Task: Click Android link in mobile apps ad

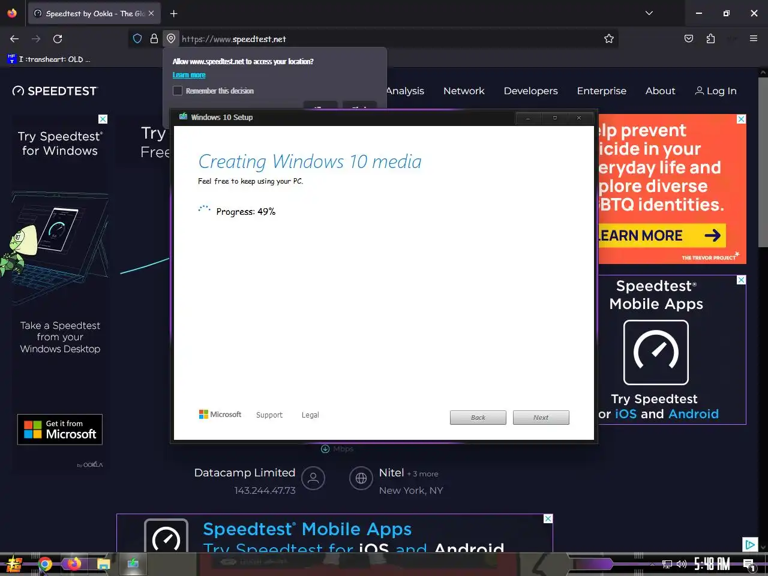Action: [693, 414]
